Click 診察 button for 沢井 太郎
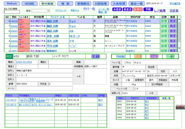 [164, 36]
